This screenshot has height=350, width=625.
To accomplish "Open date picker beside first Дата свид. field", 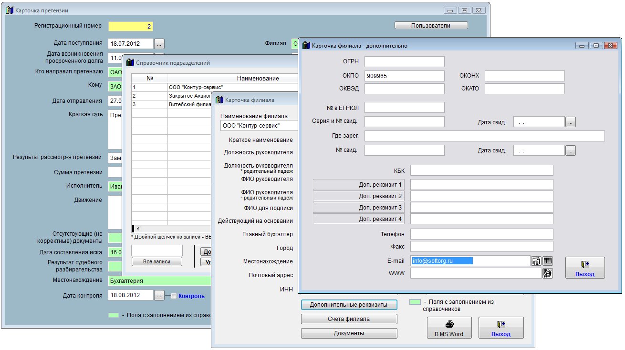I will tap(570, 122).
